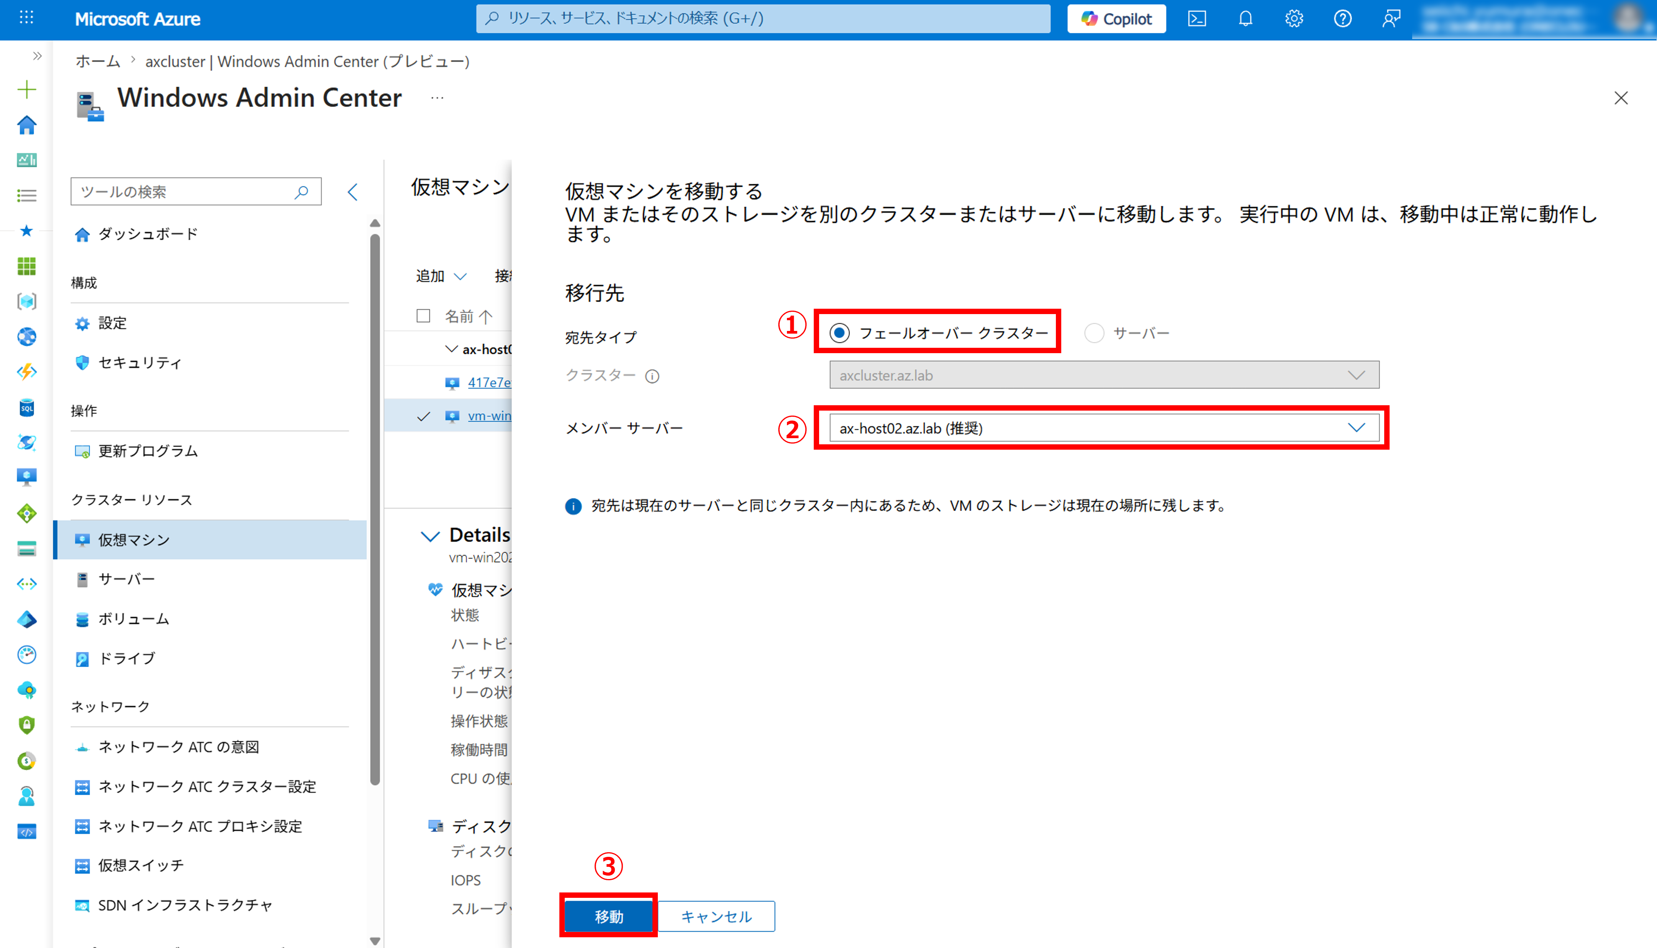1657x948 pixels.
Task: Open Dashboard chart icon in Azure sidebar
Action: (x=27, y=160)
